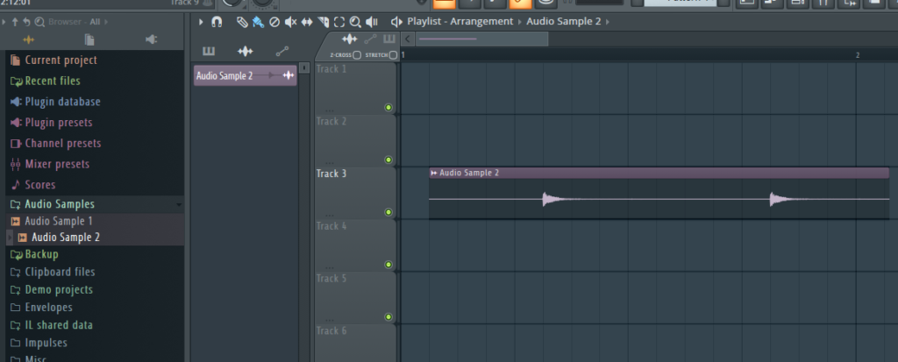Open the browser options menu arrow
The width and height of the screenshot is (898, 362).
4,22
